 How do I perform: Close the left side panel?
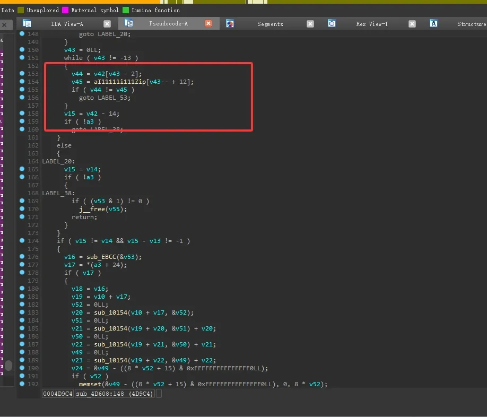[x=4, y=24]
